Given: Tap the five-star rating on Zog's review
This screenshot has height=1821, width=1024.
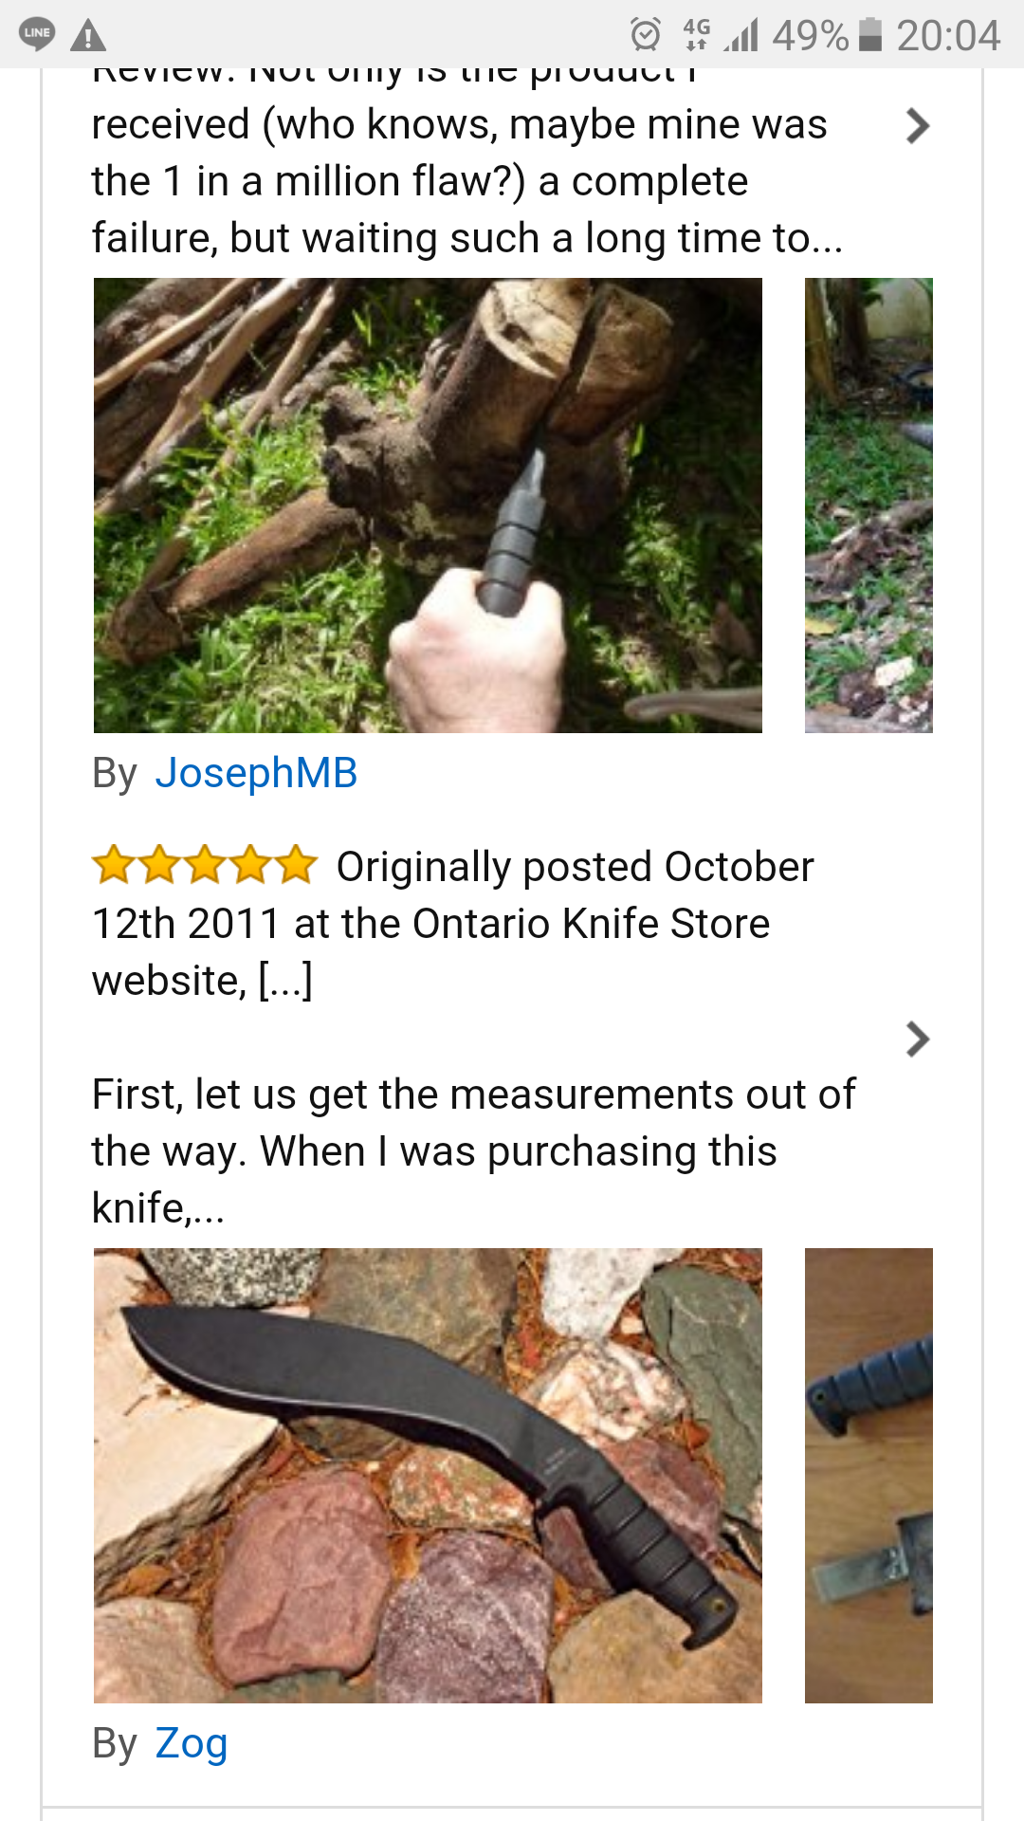Looking at the screenshot, I should coord(204,865).
